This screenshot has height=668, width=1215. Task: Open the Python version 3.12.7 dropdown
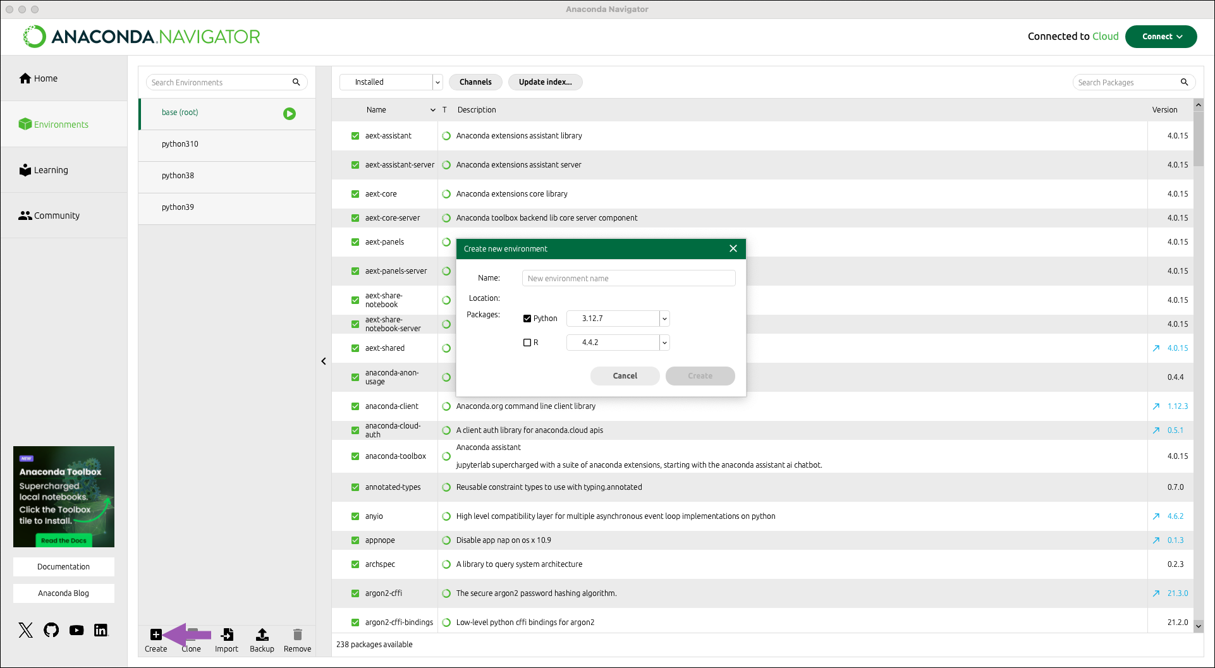click(618, 319)
